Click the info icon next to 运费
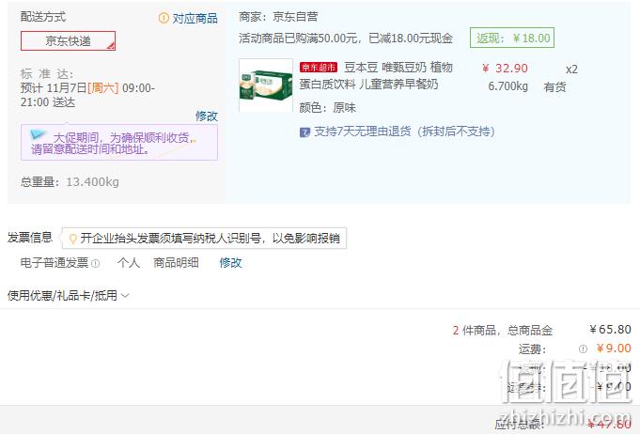The width and height of the screenshot is (640, 434). click(583, 349)
